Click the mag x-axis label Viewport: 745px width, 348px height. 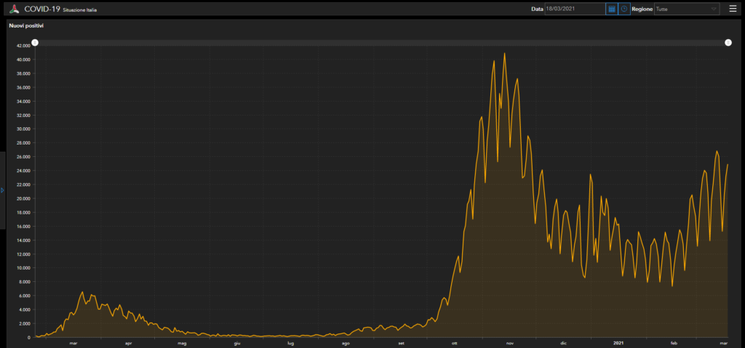coord(183,343)
